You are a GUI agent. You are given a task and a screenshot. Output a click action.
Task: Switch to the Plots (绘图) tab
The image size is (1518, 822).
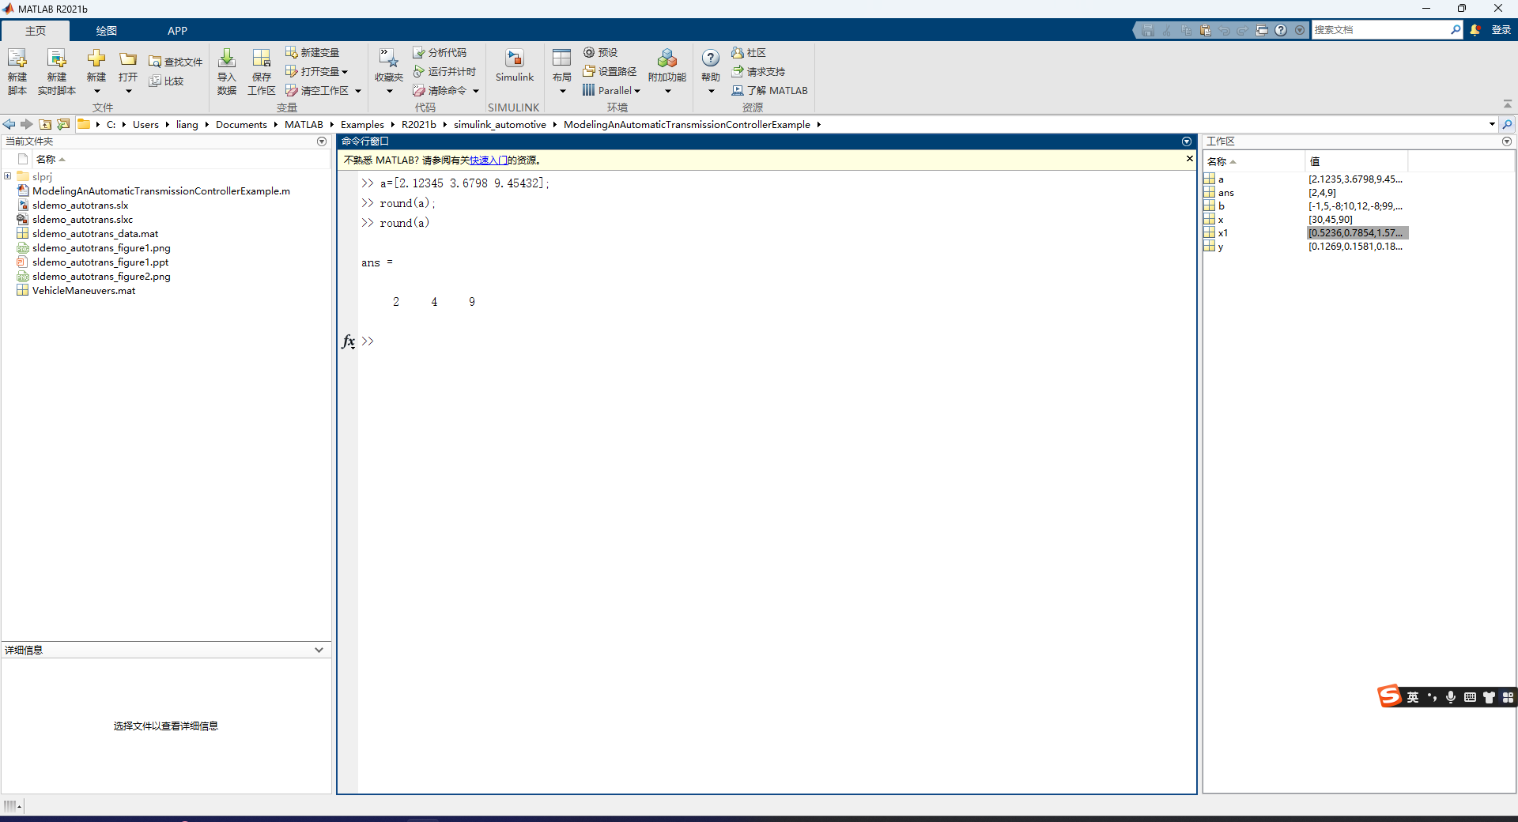click(107, 31)
